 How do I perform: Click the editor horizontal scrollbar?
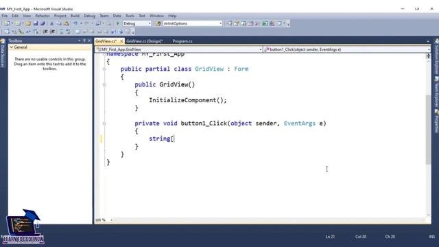click(269, 220)
